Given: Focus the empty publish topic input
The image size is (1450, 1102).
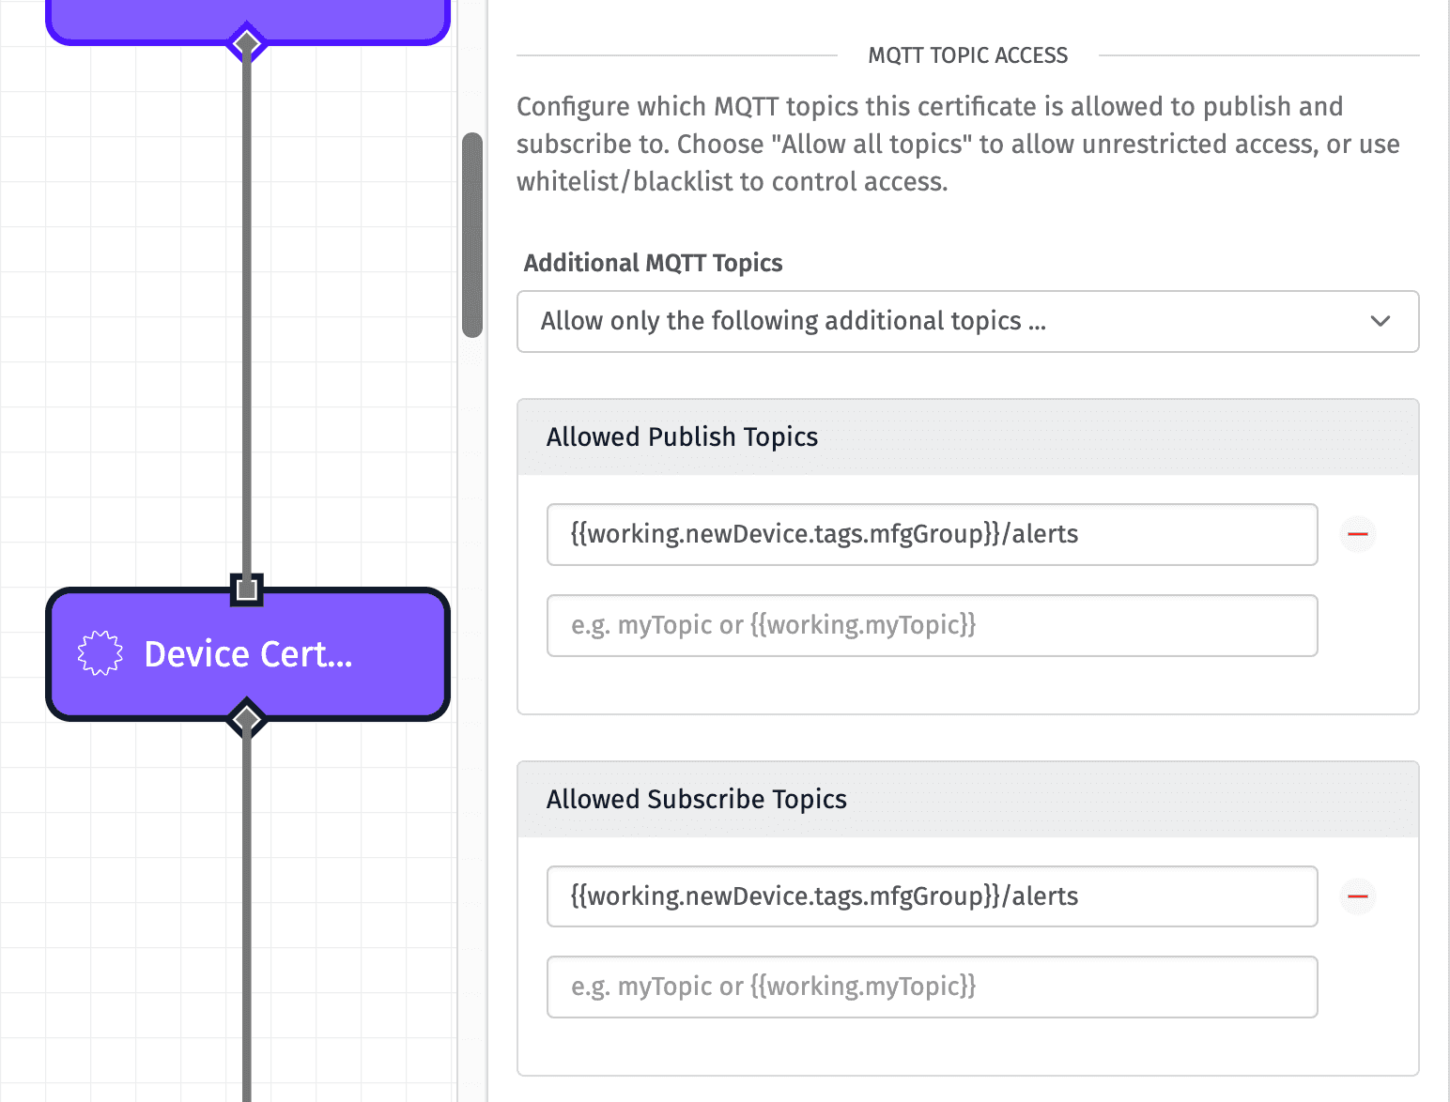Looking at the screenshot, I should tap(932, 625).
